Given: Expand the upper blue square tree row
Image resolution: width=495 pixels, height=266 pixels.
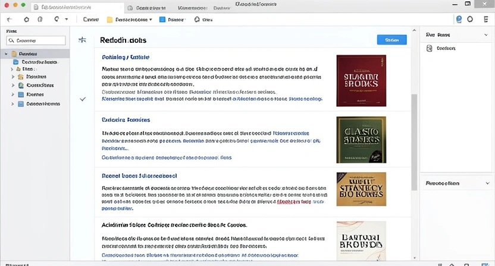Looking at the screenshot, I should coord(13,94).
